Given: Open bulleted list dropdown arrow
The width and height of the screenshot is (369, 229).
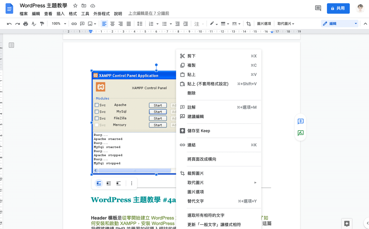Looking at the screenshot, I should [171, 24].
